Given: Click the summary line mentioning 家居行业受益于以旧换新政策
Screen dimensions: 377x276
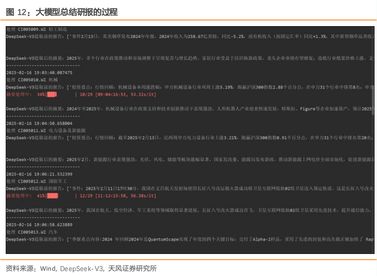Looking at the screenshot, I should click(x=190, y=58).
